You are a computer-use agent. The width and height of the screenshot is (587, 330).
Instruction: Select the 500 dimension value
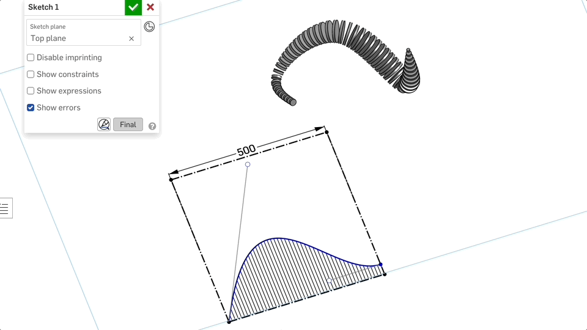pyautogui.click(x=246, y=150)
